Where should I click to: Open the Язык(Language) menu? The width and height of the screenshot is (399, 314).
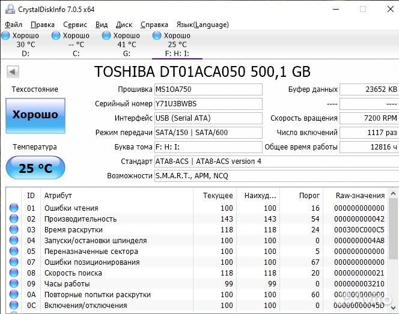[x=203, y=25]
